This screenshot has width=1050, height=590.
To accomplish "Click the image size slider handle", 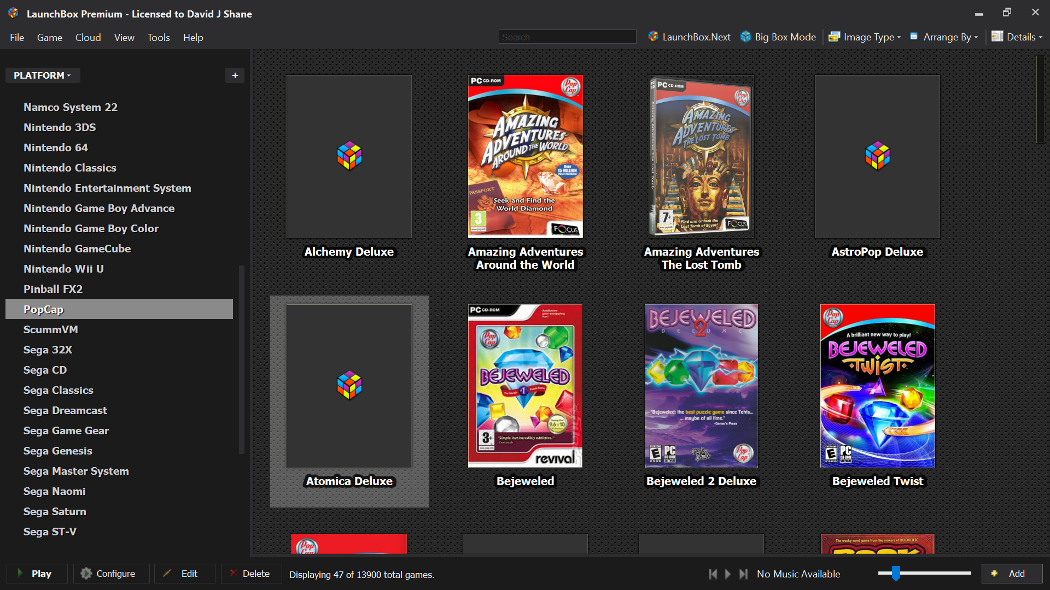I will pos(896,573).
